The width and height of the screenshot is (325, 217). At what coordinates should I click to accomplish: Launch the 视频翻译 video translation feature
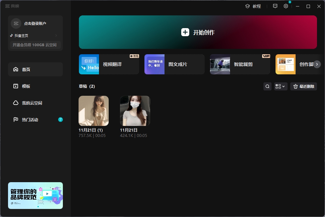click(x=109, y=64)
